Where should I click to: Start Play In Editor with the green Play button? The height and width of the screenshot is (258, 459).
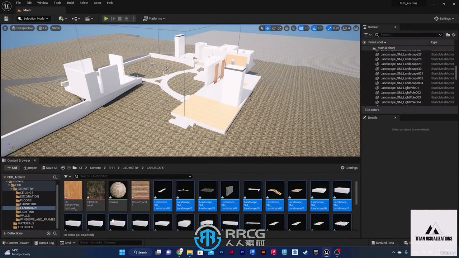point(106,19)
